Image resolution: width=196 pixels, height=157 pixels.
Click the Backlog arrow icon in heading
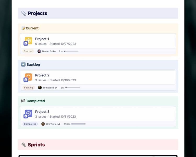coord(23,64)
